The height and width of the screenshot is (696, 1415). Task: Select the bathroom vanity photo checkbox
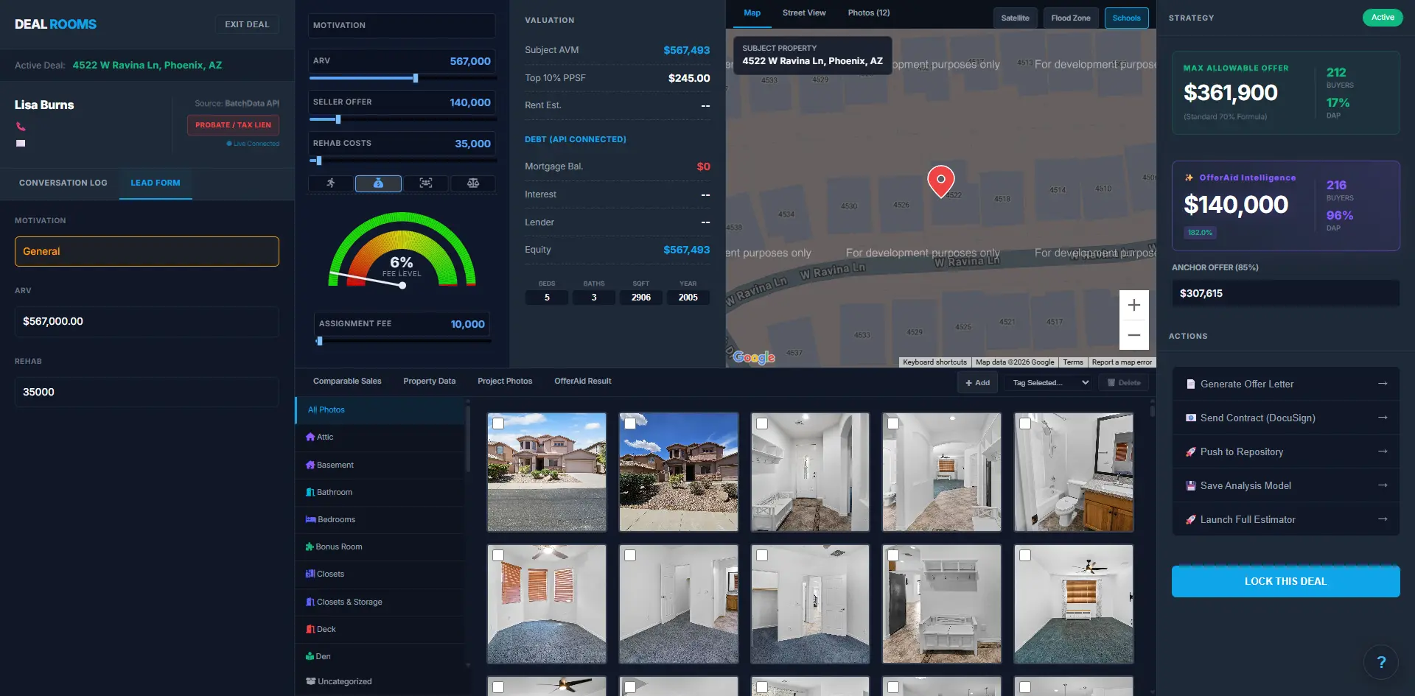(1025, 423)
